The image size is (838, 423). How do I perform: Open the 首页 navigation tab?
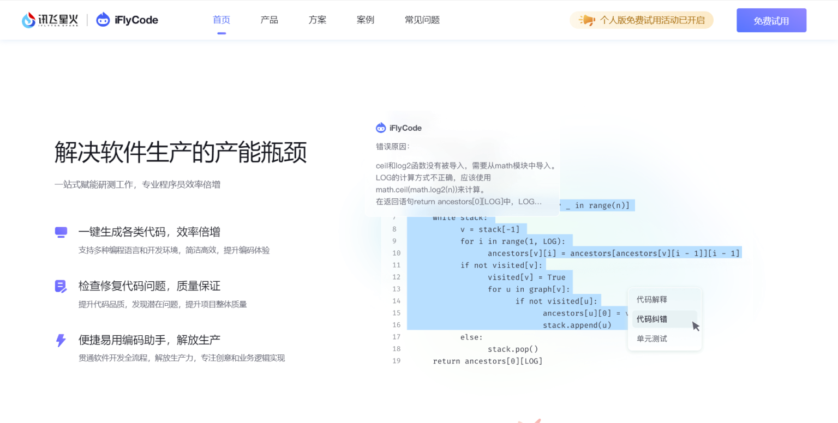point(222,20)
